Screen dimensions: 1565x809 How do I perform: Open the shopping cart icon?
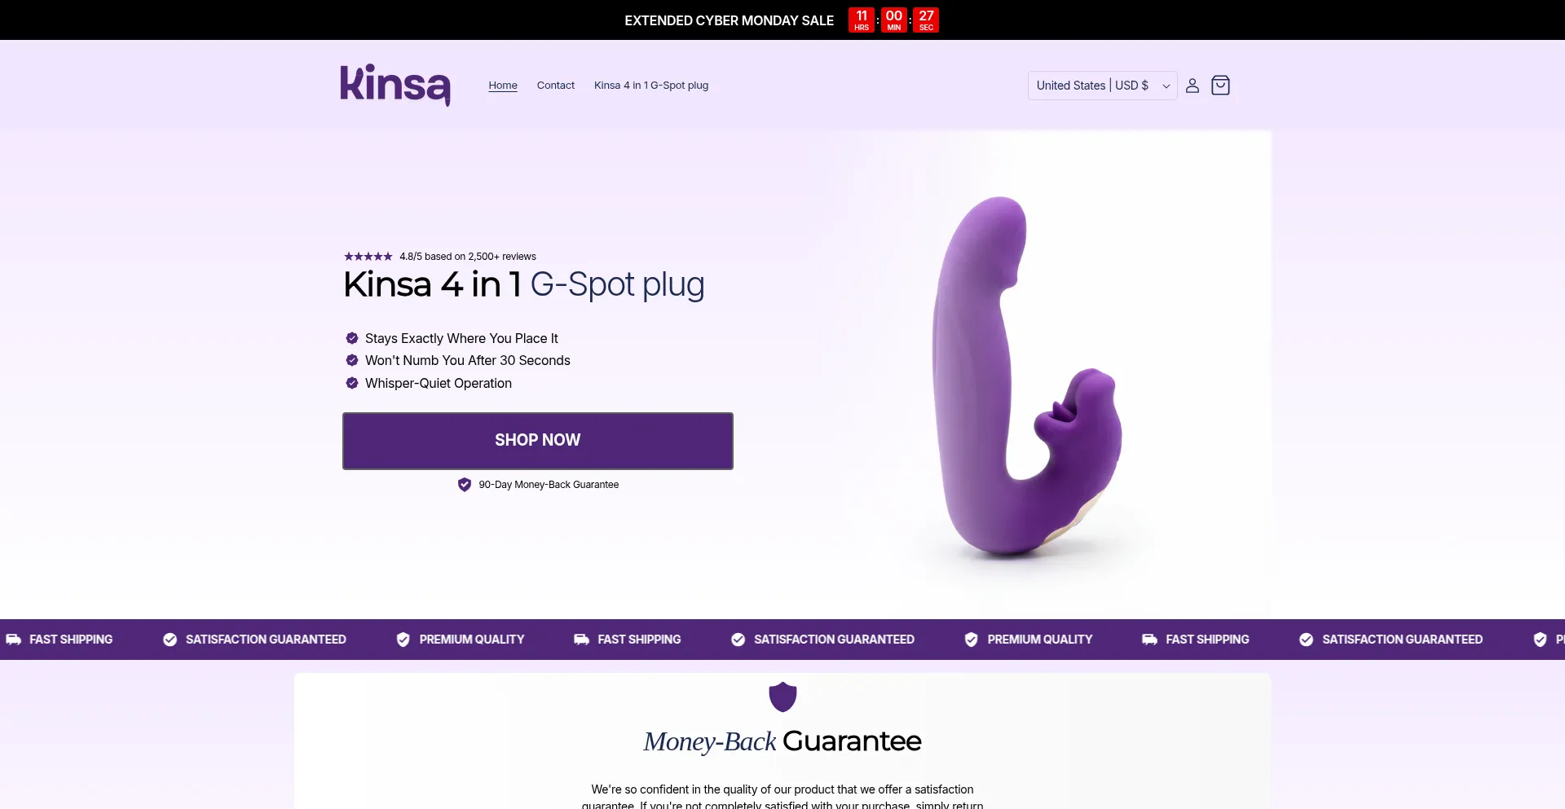[x=1220, y=86]
